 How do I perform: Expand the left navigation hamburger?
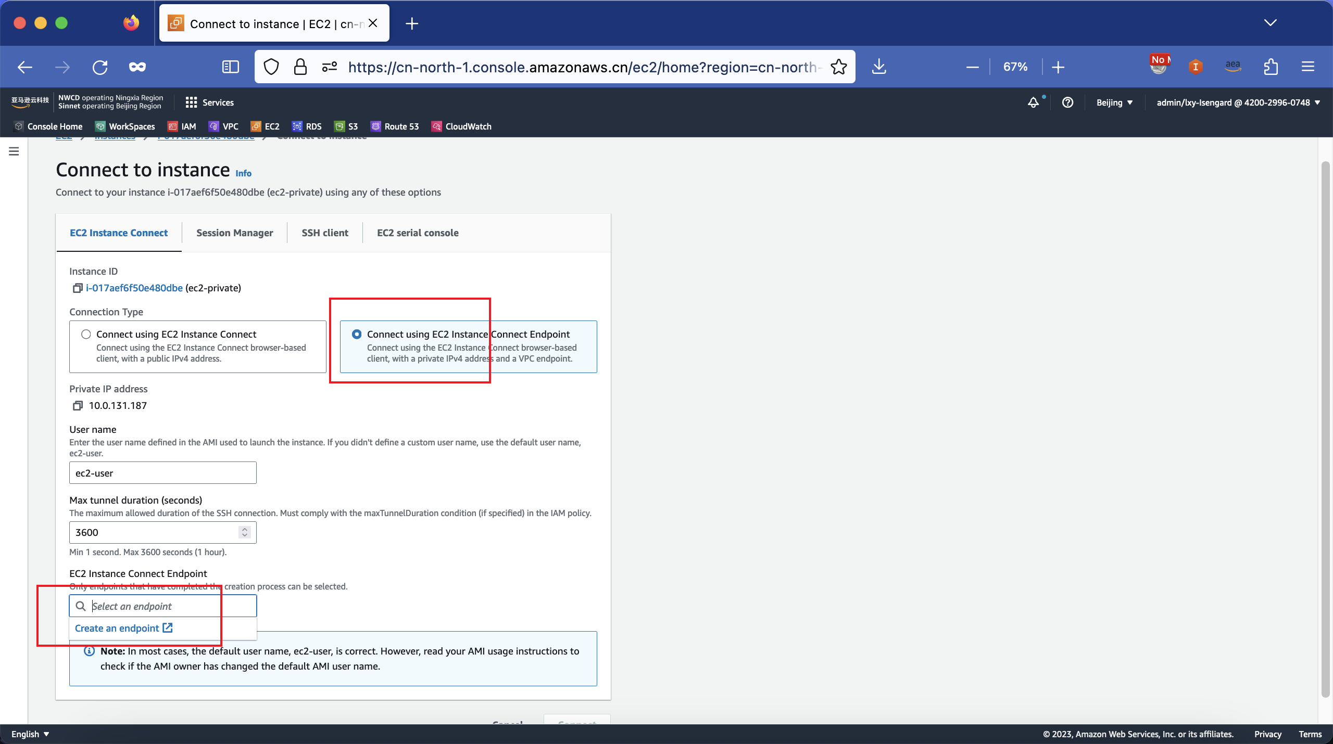pyautogui.click(x=14, y=151)
